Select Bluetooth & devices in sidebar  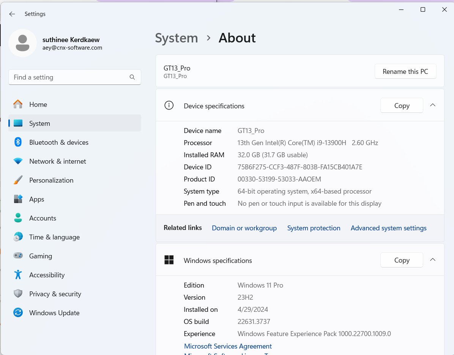click(x=75, y=142)
